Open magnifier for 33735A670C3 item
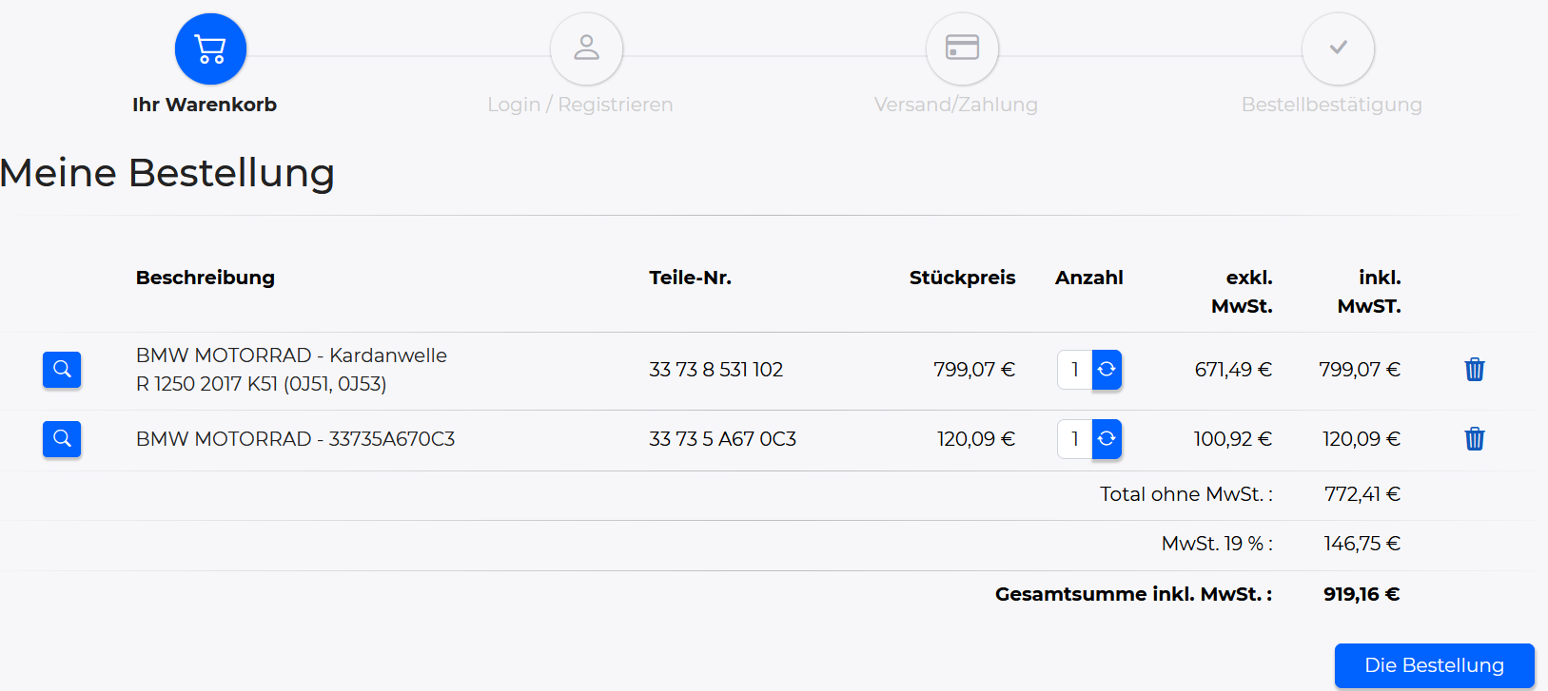 [62, 439]
